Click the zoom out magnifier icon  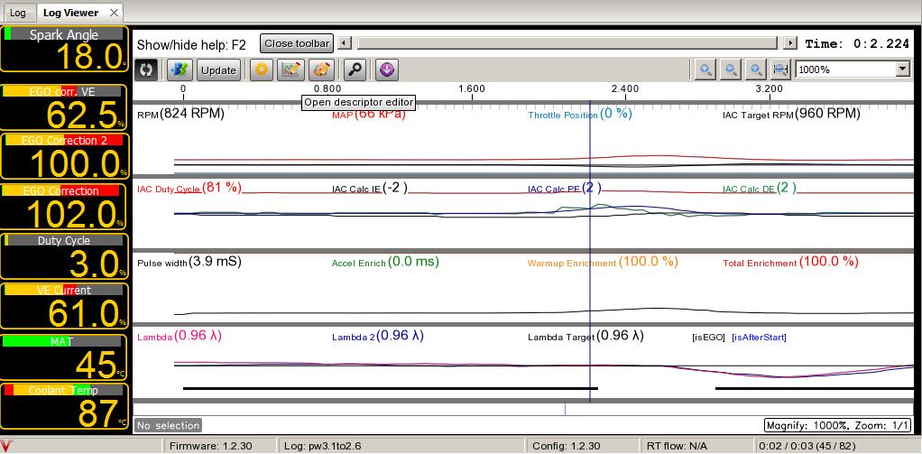[731, 70]
